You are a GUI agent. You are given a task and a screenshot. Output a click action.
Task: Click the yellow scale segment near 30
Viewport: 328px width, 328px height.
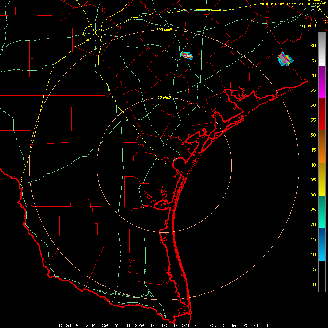click(322, 187)
